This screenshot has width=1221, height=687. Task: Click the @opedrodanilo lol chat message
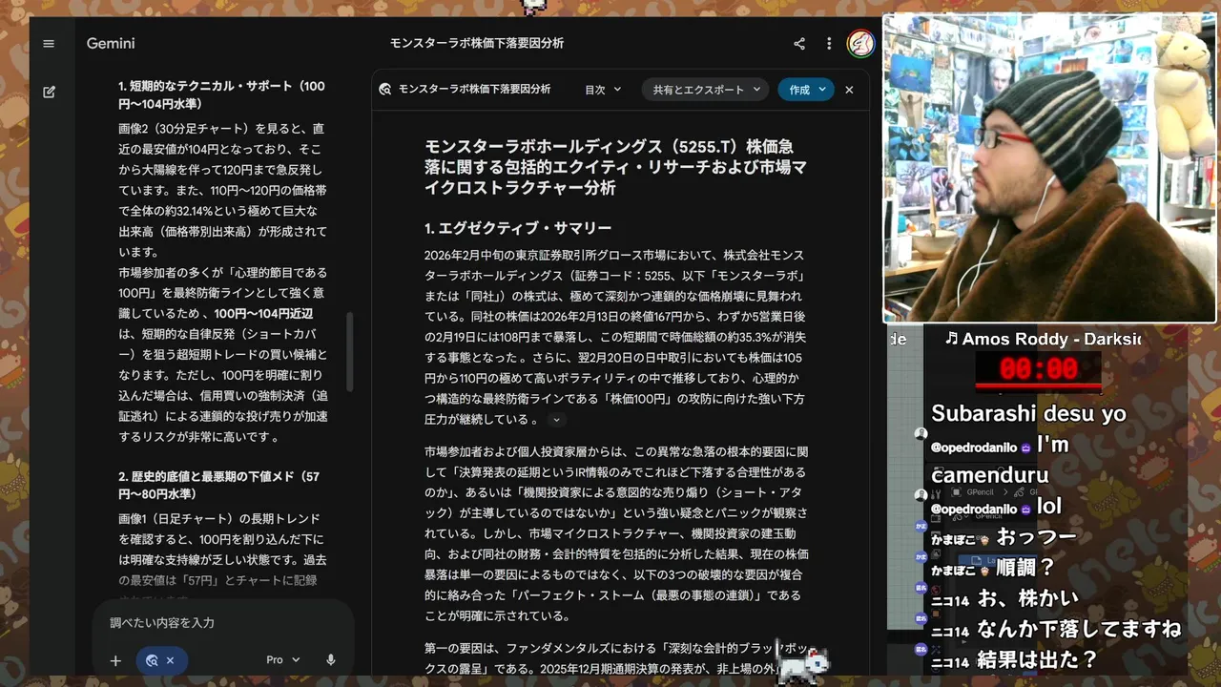pos(996,506)
